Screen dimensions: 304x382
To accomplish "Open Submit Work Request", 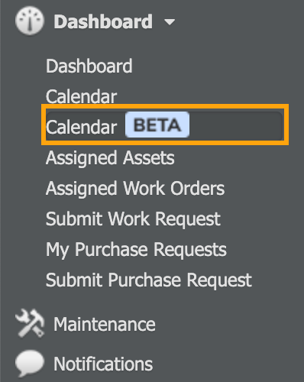I will 133,219.
